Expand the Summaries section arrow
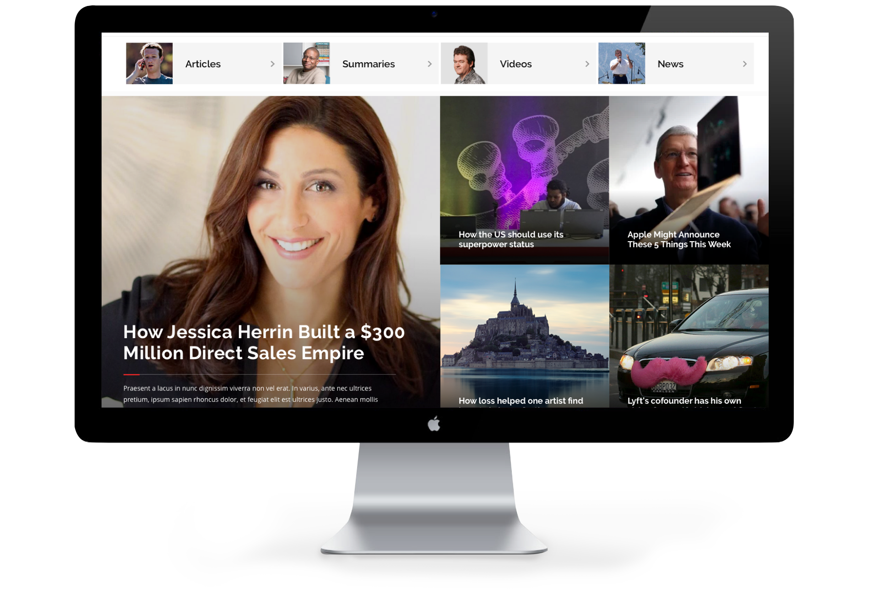The height and width of the screenshot is (599, 879). click(x=429, y=64)
